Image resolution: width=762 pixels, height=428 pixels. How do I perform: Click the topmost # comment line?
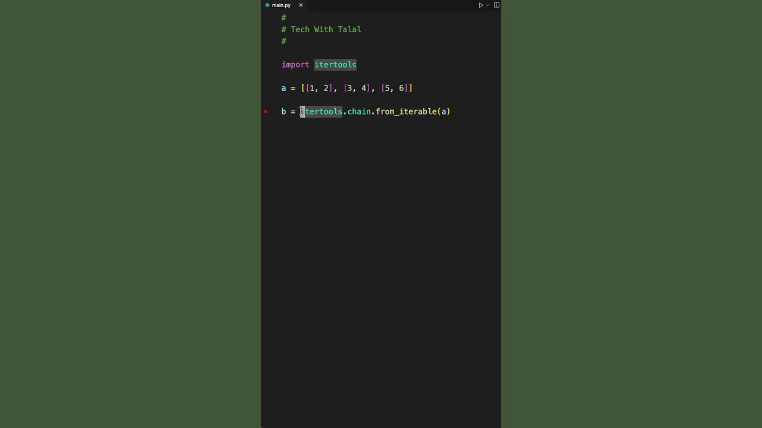[284, 18]
